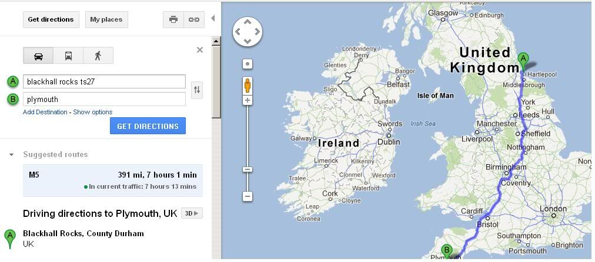Click the zoom in plus button
Viewport: 595px width, 262px height.
click(x=248, y=100)
